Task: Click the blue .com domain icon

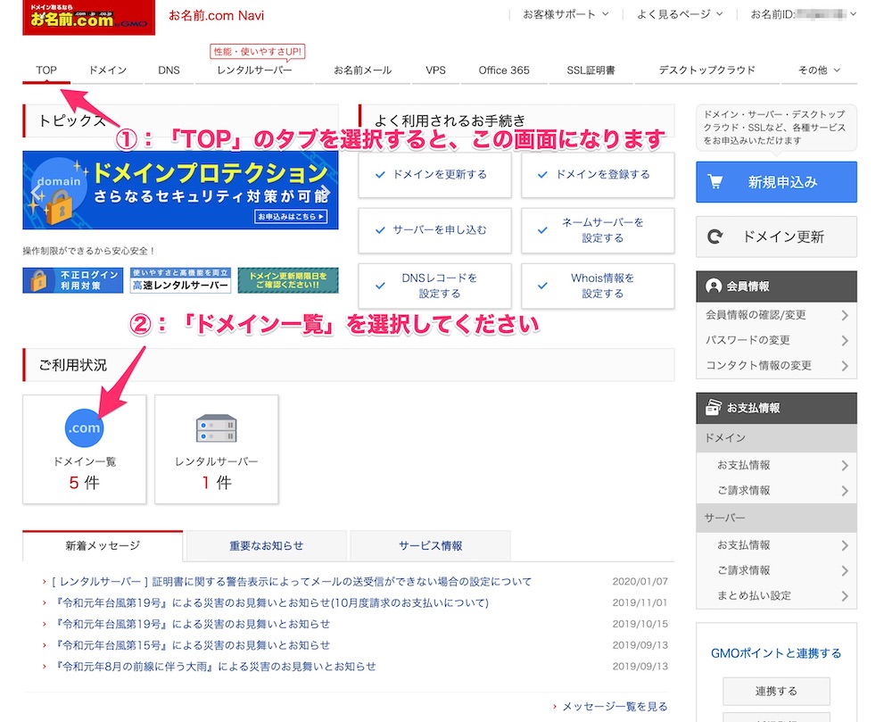Action: point(84,427)
